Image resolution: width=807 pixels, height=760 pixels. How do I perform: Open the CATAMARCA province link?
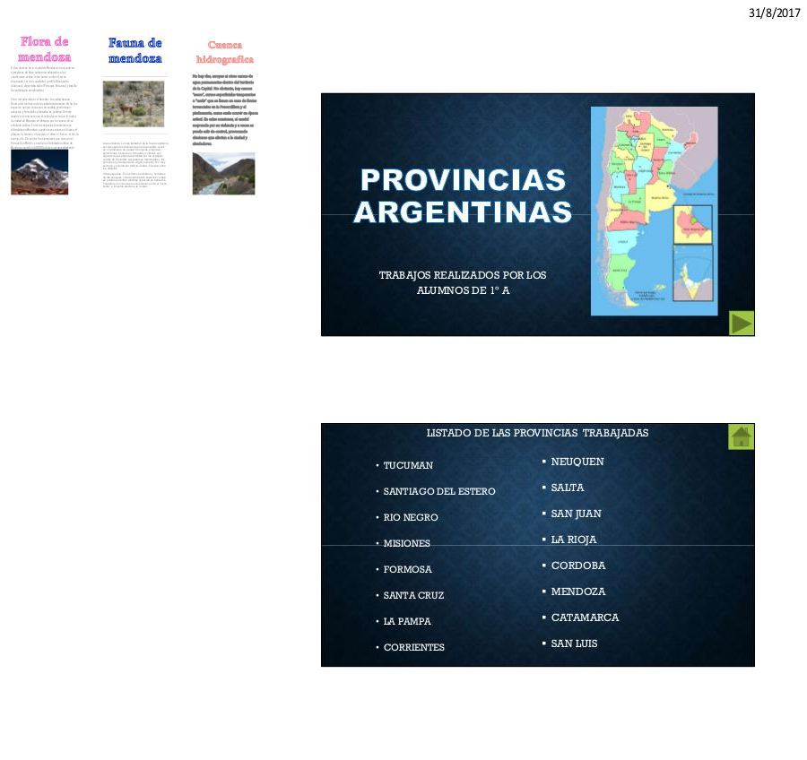click(585, 617)
